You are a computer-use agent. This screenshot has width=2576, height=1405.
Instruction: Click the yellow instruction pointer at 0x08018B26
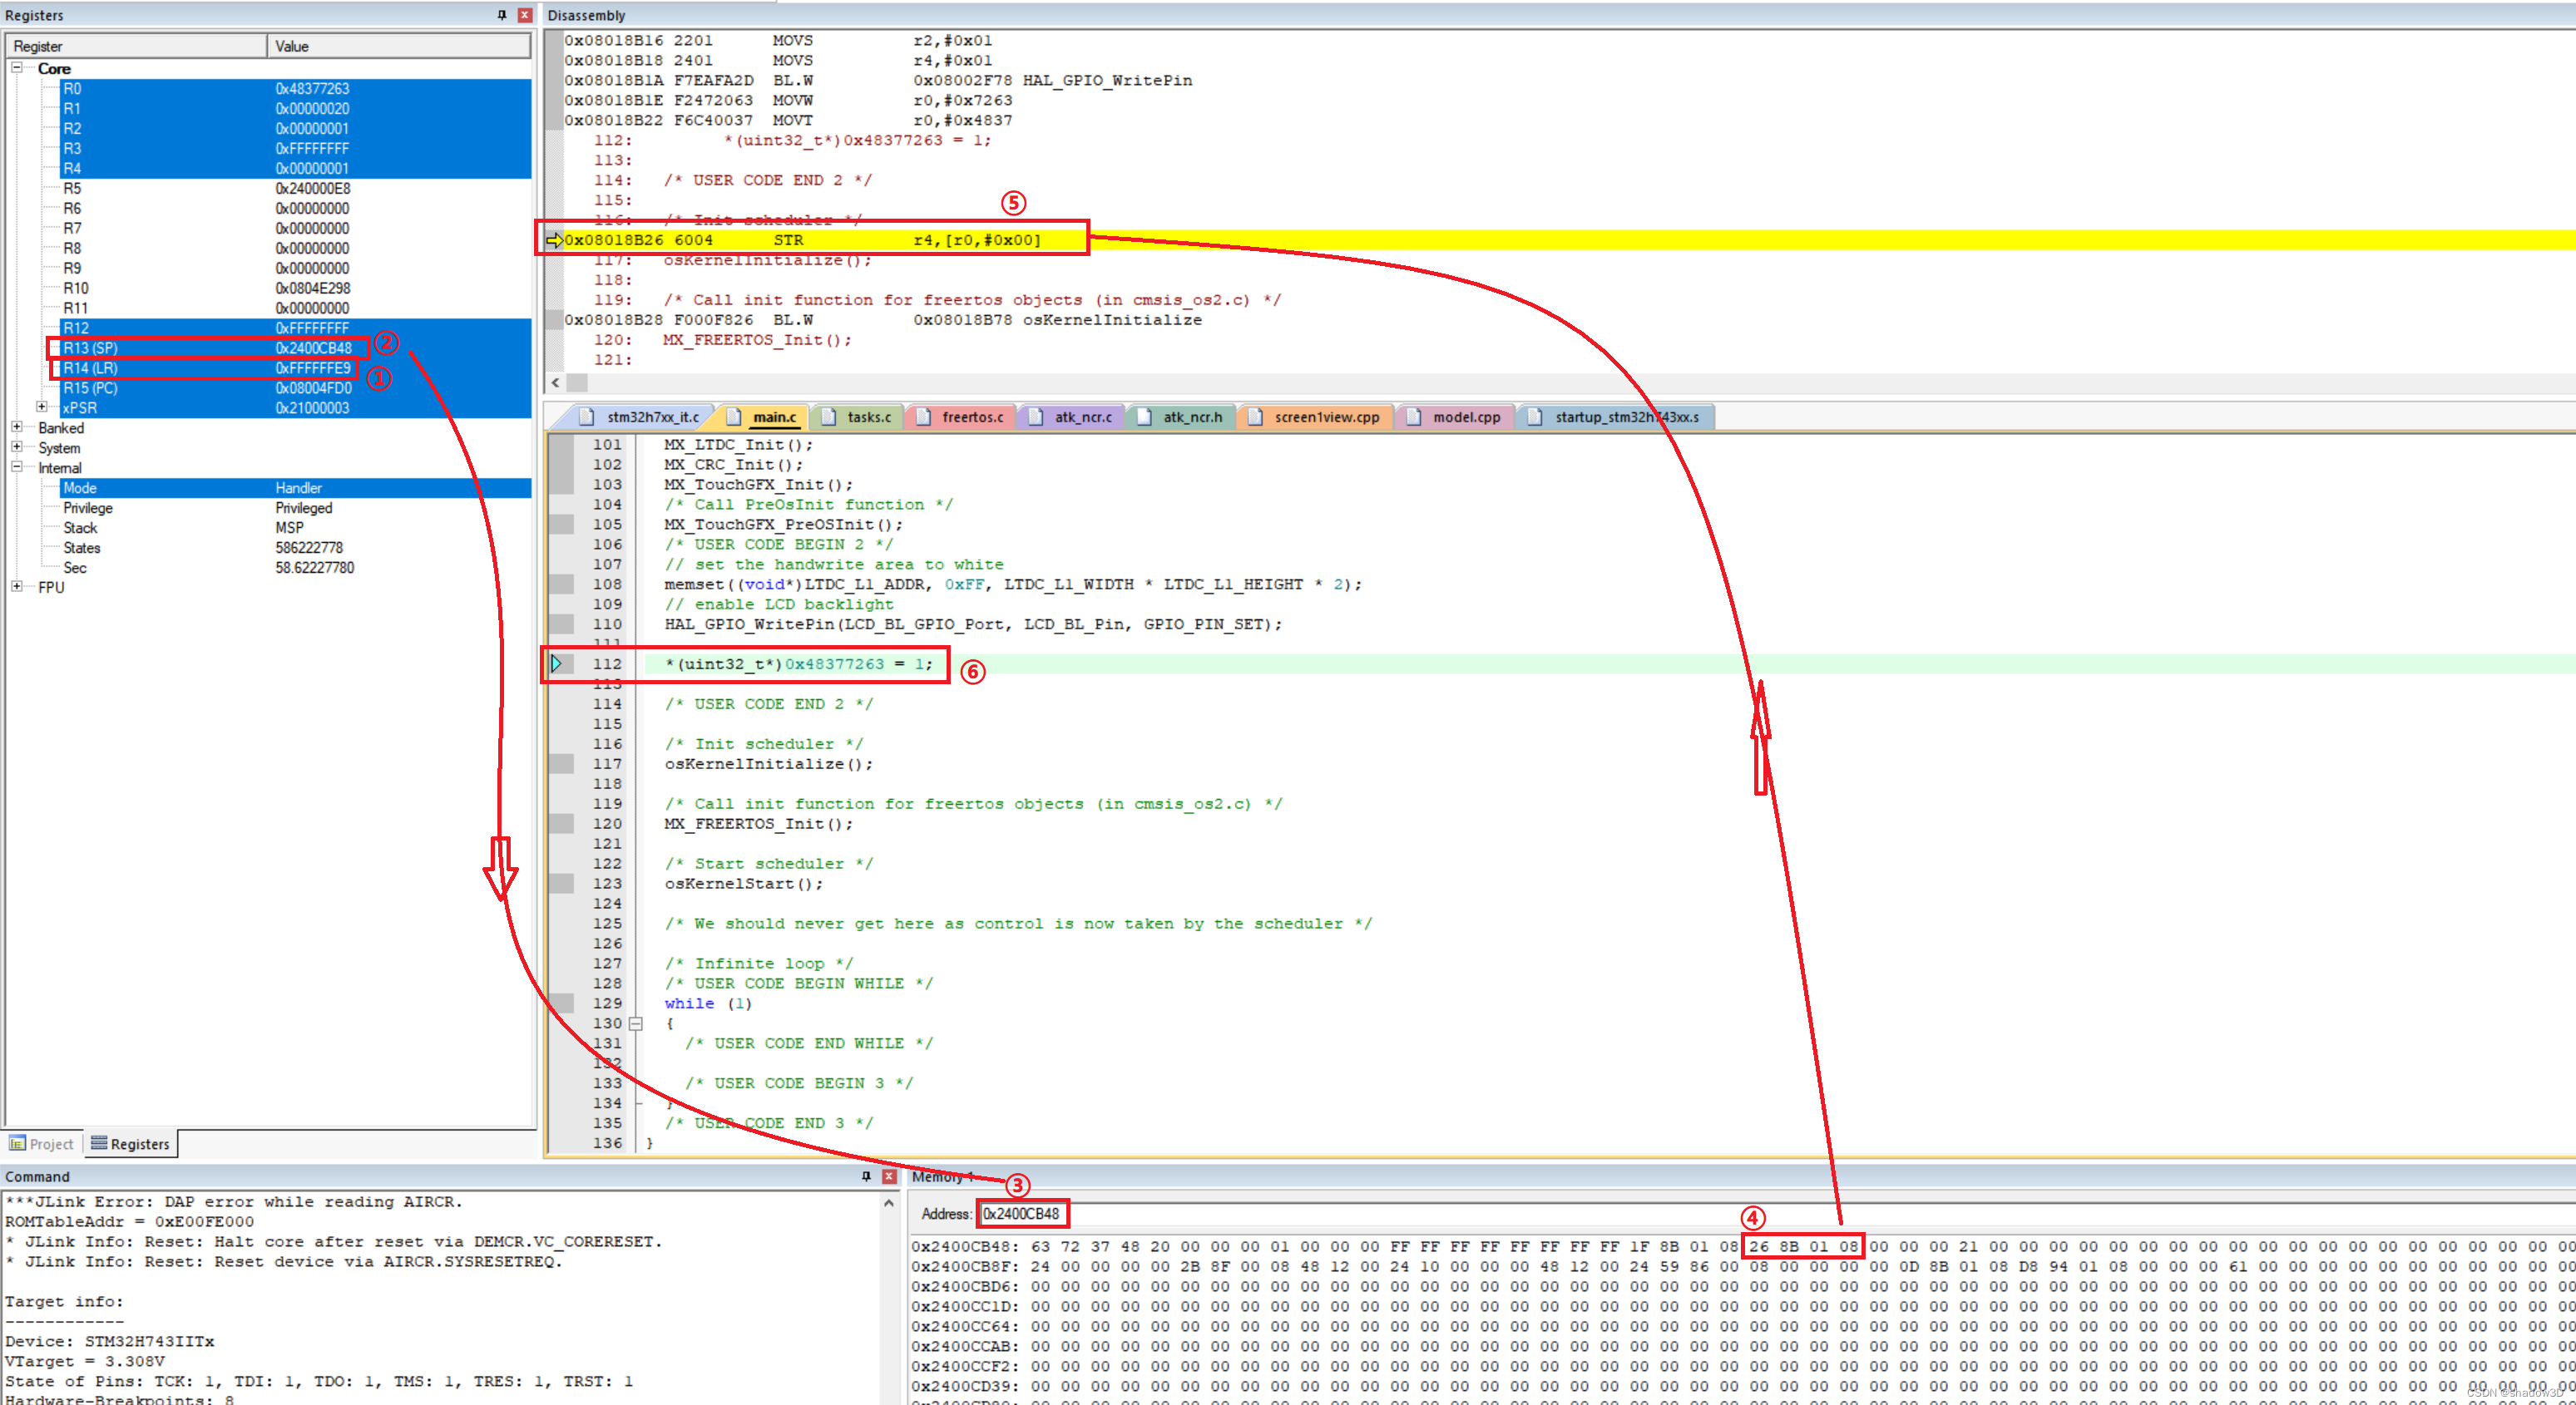[x=554, y=239]
